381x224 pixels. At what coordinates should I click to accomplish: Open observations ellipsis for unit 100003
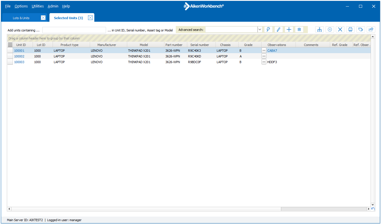click(264, 62)
